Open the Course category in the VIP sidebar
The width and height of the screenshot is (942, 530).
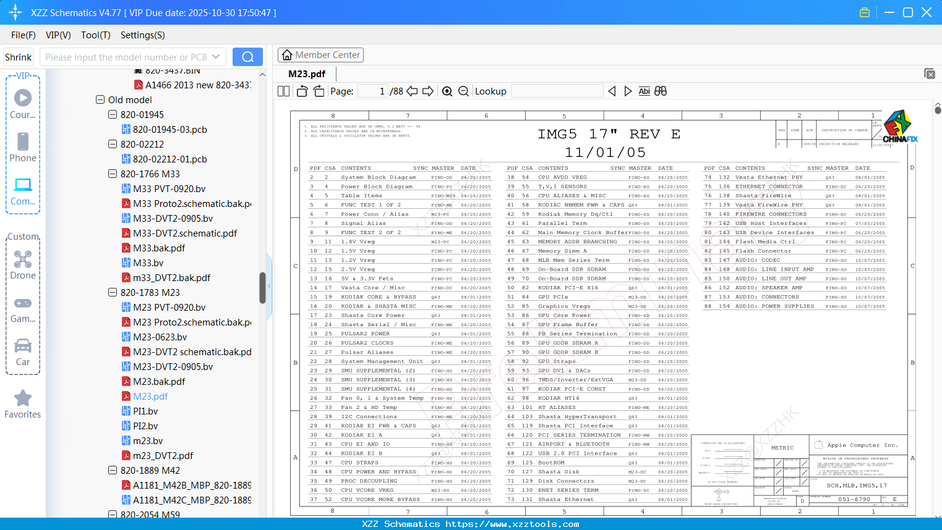(x=23, y=104)
